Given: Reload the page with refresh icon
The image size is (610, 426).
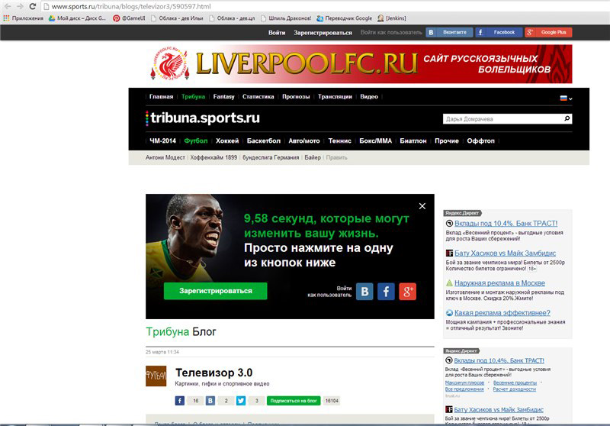Looking at the screenshot, I should (33, 6).
